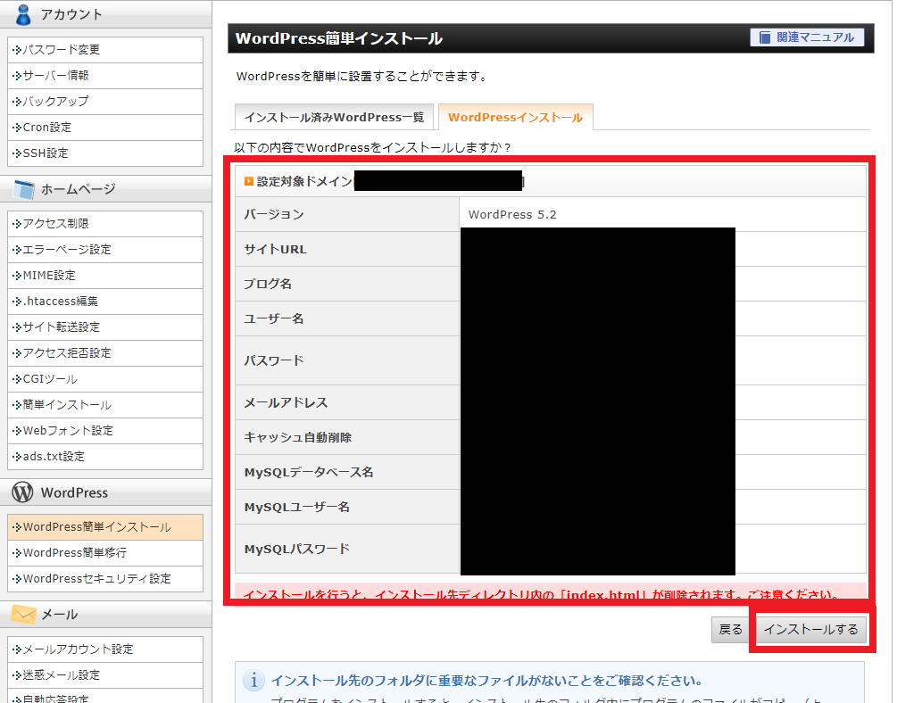Click the homepage section window icon

[x=24, y=189]
